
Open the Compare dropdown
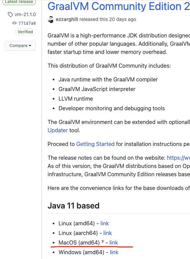click(20, 46)
